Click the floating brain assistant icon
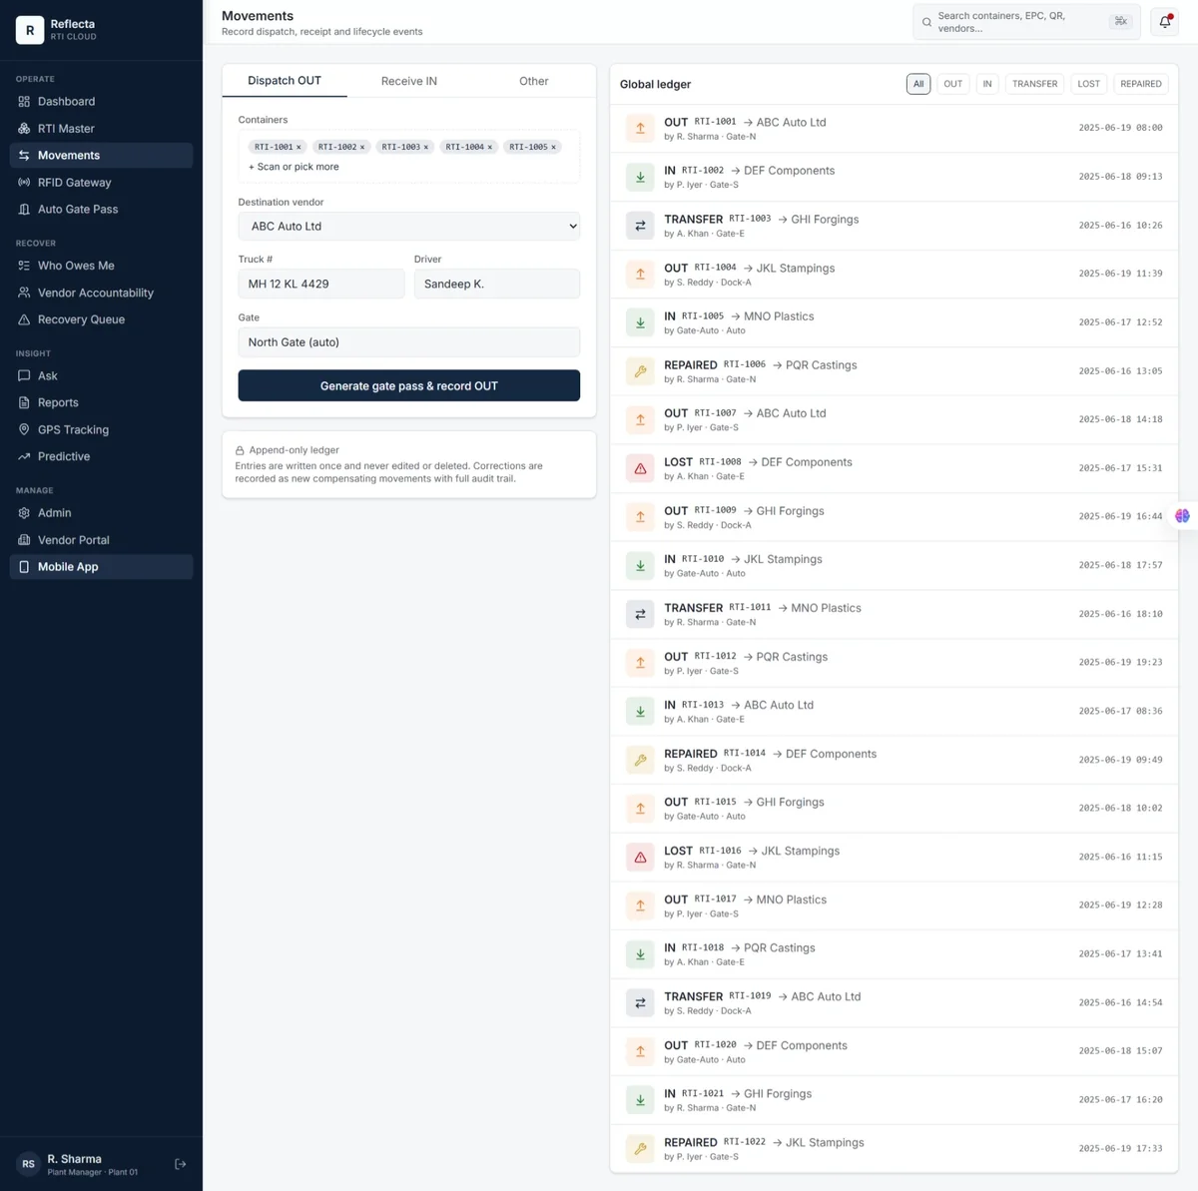1198x1191 pixels. click(1182, 516)
